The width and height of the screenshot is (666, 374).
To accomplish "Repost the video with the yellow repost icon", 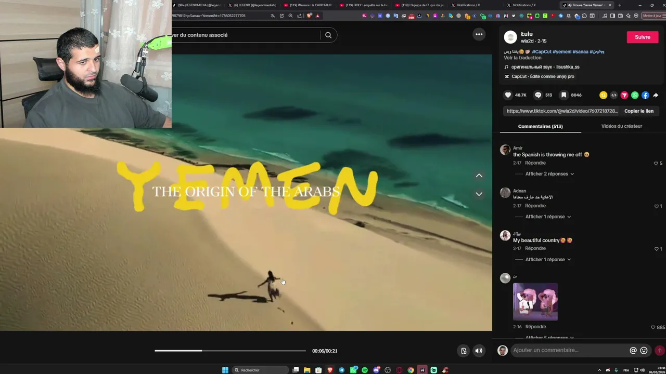I will pyautogui.click(x=603, y=95).
